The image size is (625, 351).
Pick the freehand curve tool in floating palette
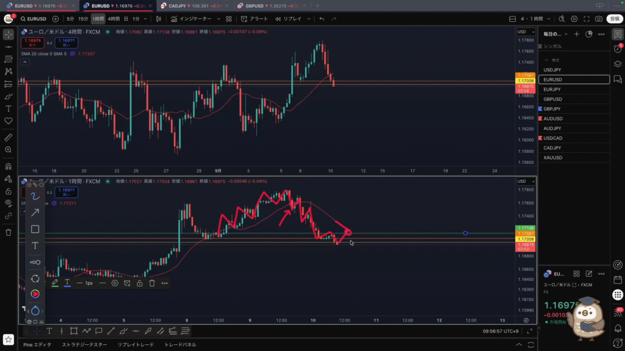point(35,196)
